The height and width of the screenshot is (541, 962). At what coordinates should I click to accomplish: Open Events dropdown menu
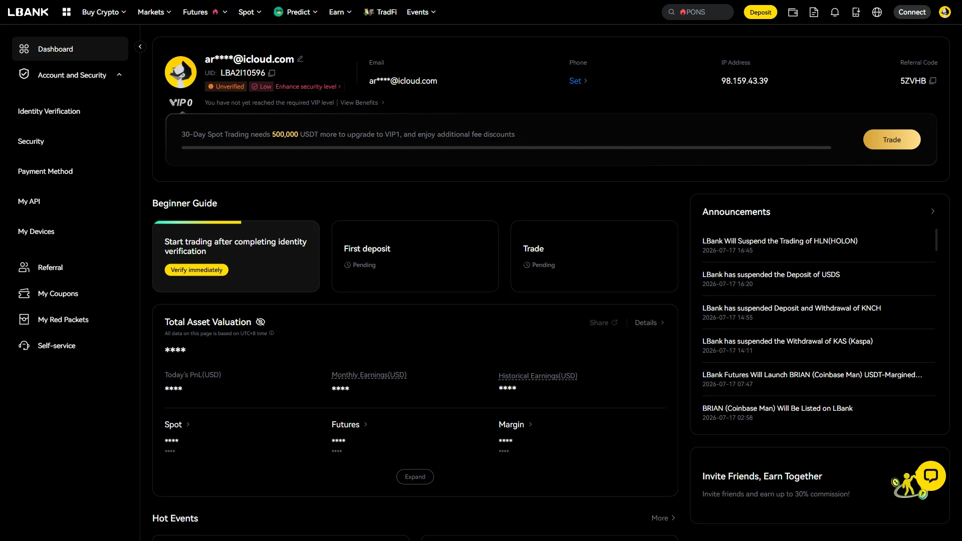click(421, 12)
